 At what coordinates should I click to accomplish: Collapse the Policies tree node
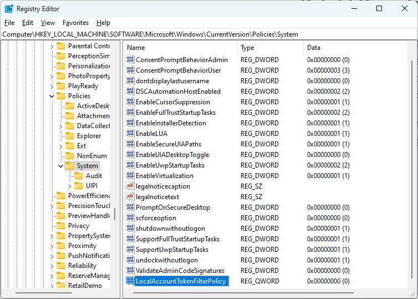coord(52,96)
